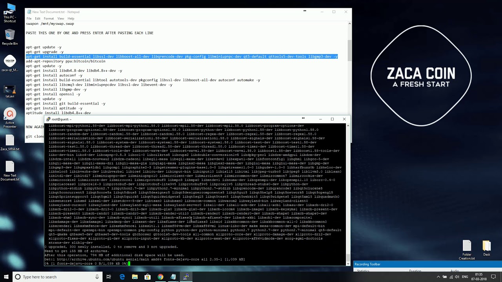Click the add-apt-repository ppa:bitcoin/bitcoin line
This screenshot has height=282, width=502.
click(65, 61)
